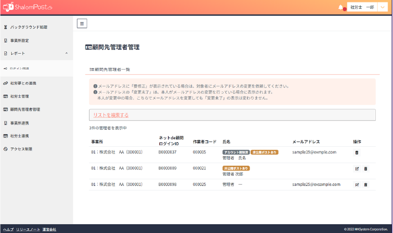Click the 3件の管理者を表示中 count text

tap(108, 128)
